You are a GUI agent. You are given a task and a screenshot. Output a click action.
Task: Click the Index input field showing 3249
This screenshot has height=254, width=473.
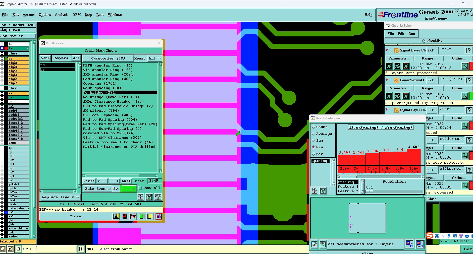(x=154, y=181)
